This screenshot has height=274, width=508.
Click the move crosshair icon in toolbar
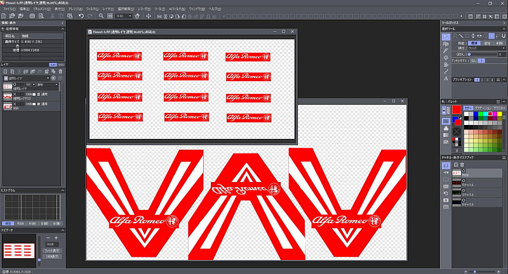pyautogui.click(x=149, y=16)
